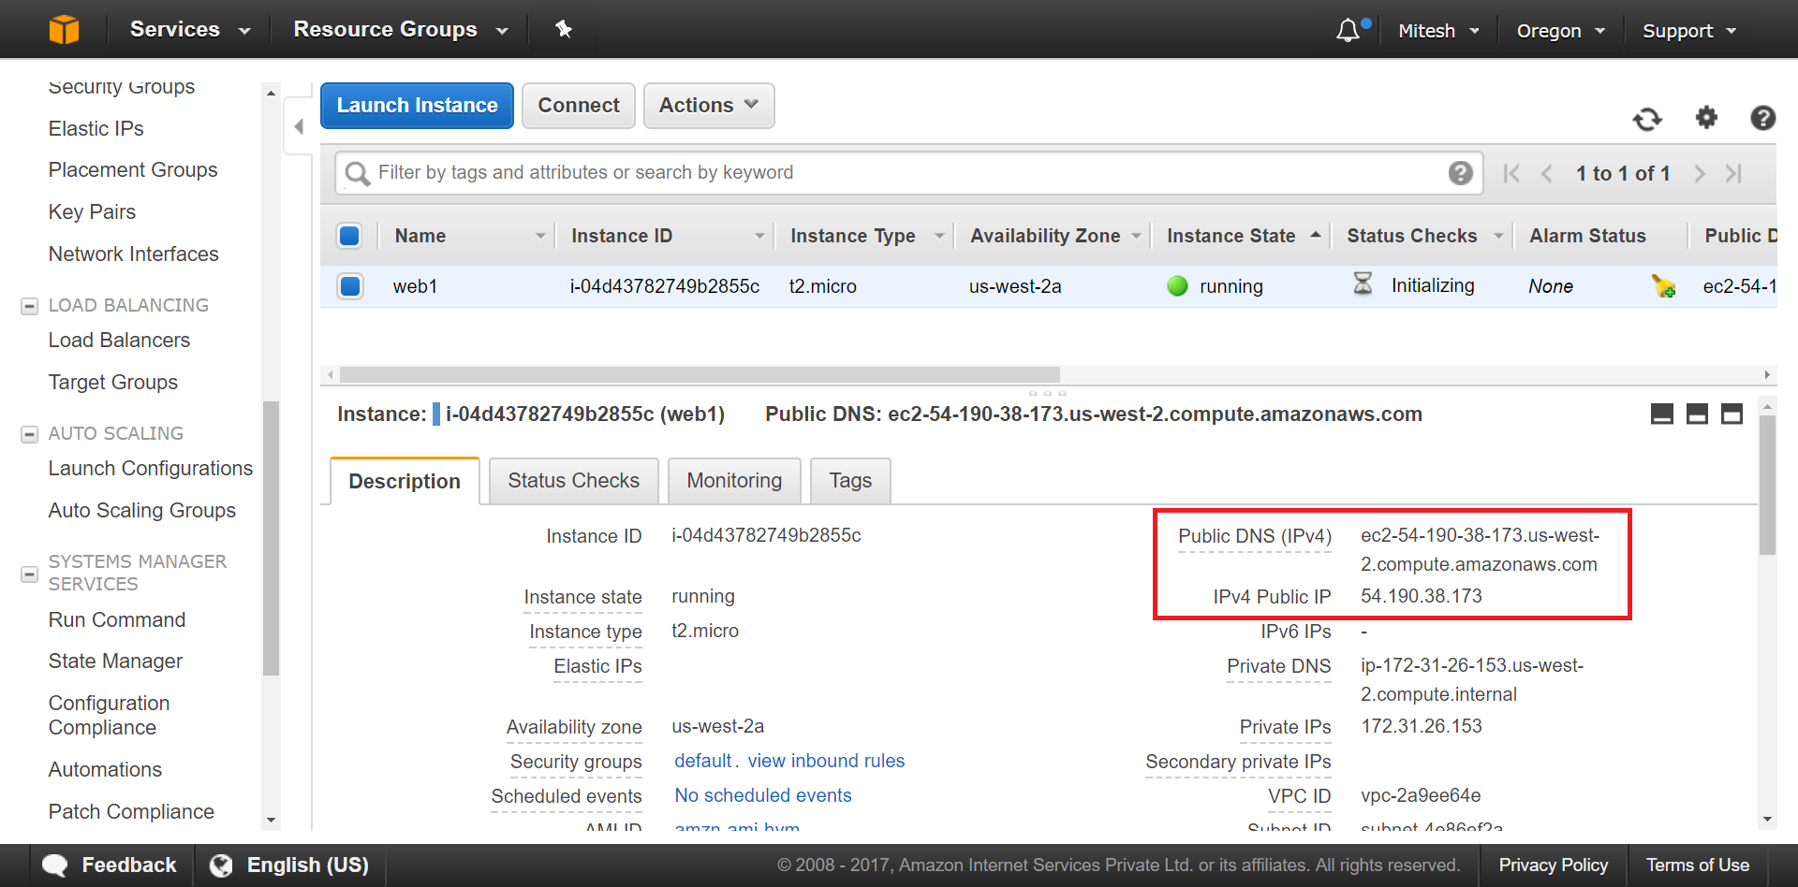Click the search magnifier icon

coord(357,173)
